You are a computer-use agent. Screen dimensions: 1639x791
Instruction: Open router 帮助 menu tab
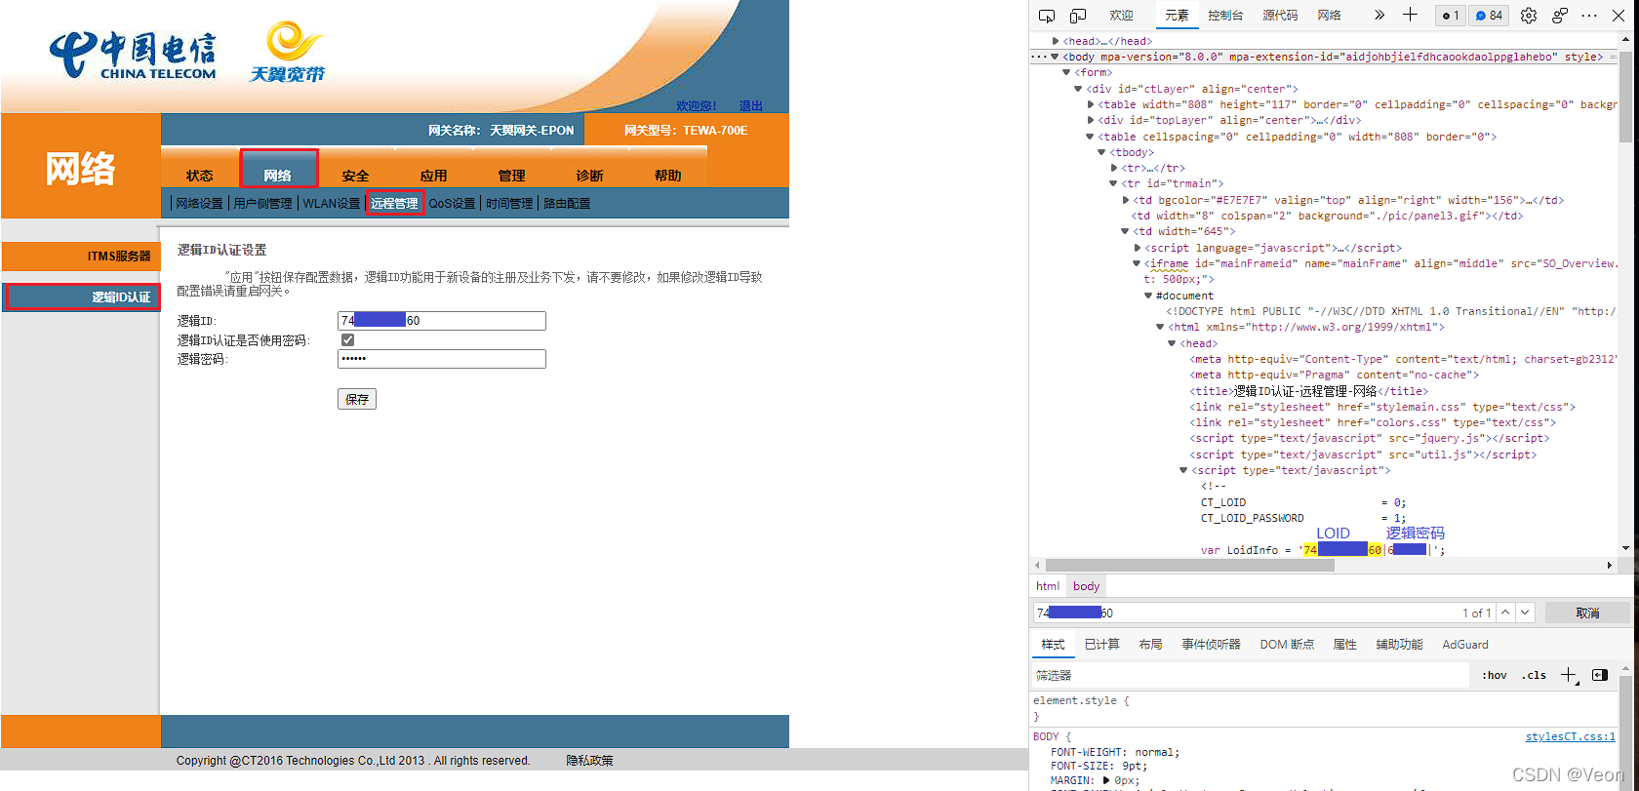[x=668, y=176]
